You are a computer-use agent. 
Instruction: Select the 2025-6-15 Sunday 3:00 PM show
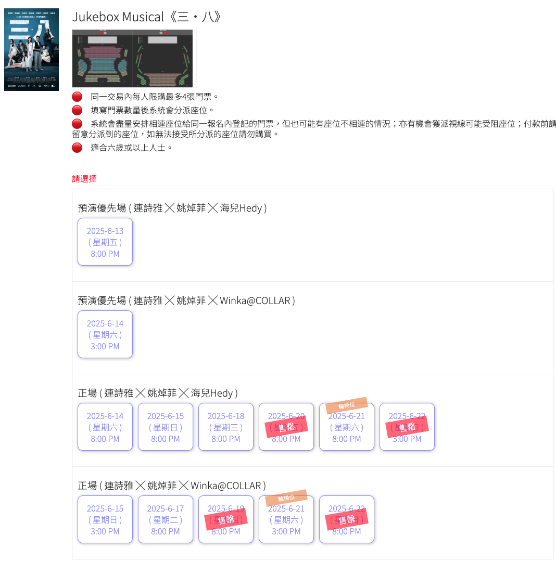(x=105, y=520)
